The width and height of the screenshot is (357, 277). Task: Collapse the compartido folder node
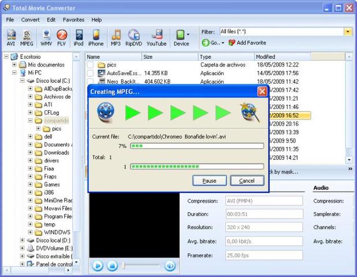coord(30,121)
